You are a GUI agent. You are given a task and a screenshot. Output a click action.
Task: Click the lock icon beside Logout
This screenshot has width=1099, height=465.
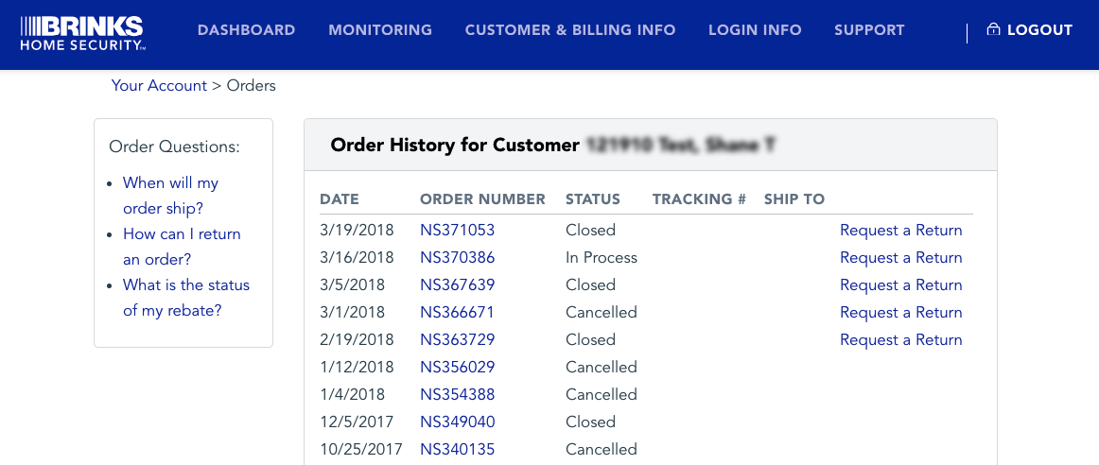click(993, 29)
